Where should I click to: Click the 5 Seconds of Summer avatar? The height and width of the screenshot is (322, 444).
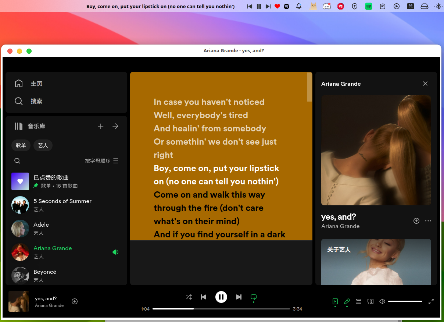pos(20,205)
